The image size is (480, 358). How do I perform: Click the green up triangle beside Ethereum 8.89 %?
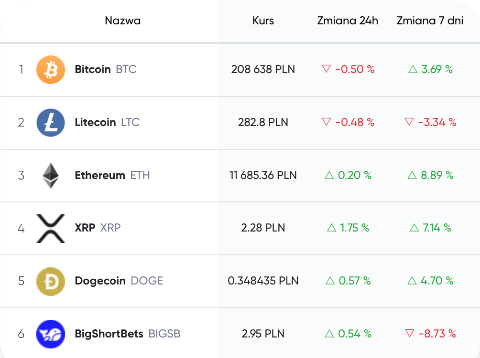pos(412,175)
